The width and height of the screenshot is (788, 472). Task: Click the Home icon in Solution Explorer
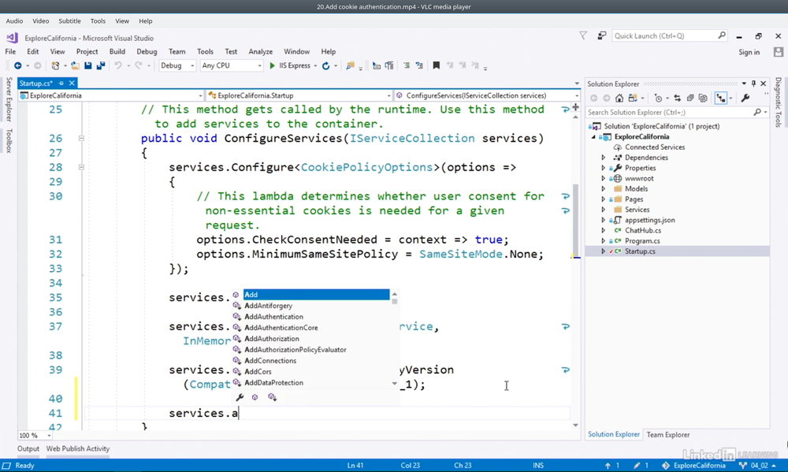(x=619, y=98)
